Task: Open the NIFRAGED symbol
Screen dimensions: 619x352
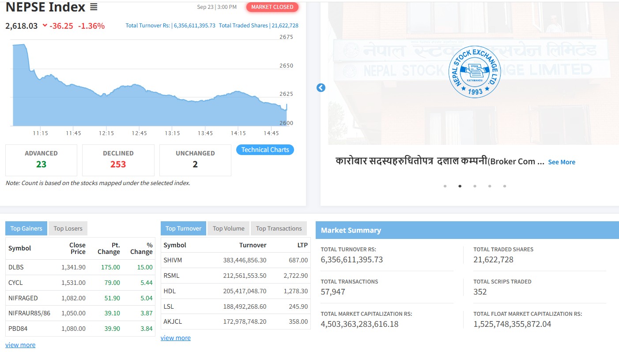Action: (x=23, y=298)
